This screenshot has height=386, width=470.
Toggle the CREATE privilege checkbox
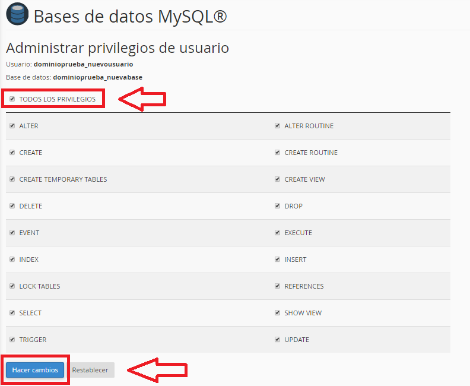[12, 153]
